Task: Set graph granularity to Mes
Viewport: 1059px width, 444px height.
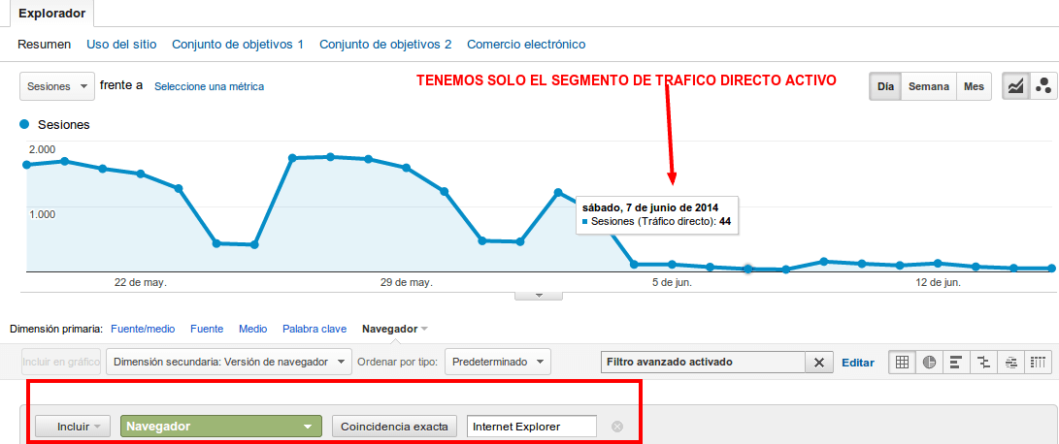Action: pyautogui.click(x=974, y=86)
